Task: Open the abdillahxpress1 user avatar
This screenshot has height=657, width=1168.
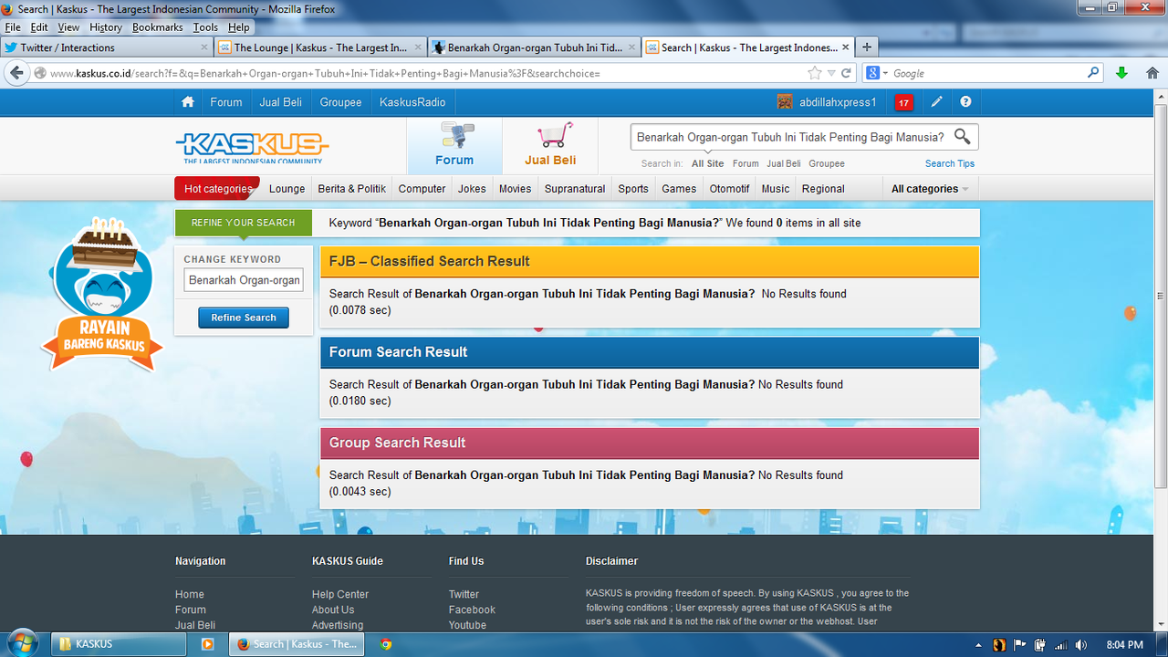Action: pos(785,102)
